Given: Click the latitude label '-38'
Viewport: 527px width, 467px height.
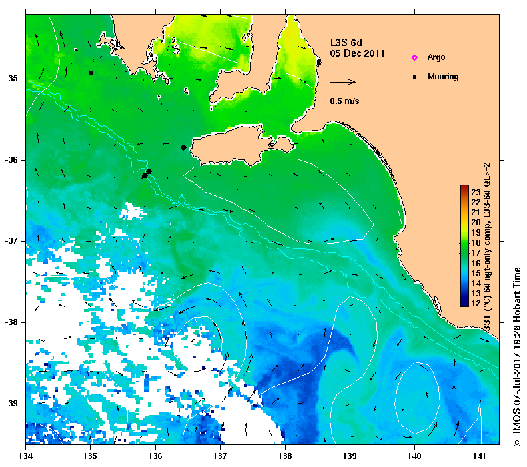Looking at the screenshot, I should coord(11,322).
